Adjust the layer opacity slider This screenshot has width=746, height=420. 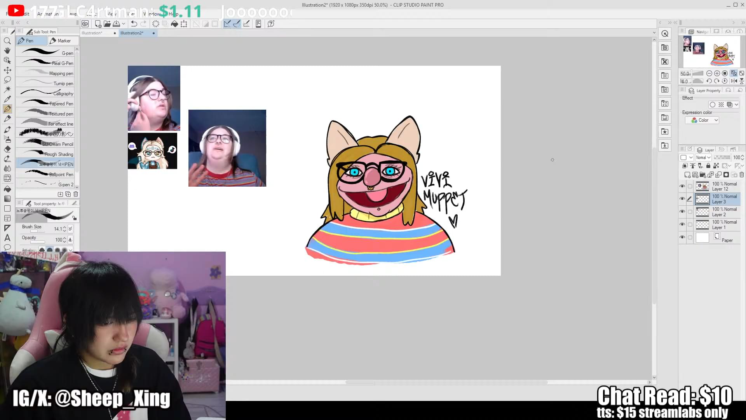pyautogui.click(x=722, y=157)
